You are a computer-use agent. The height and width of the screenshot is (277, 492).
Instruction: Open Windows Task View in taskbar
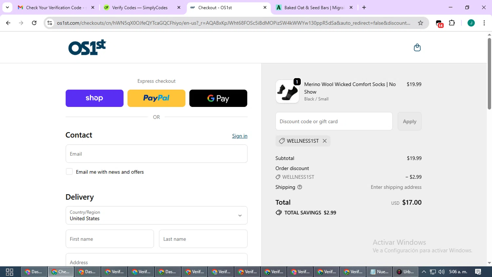point(10,272)
